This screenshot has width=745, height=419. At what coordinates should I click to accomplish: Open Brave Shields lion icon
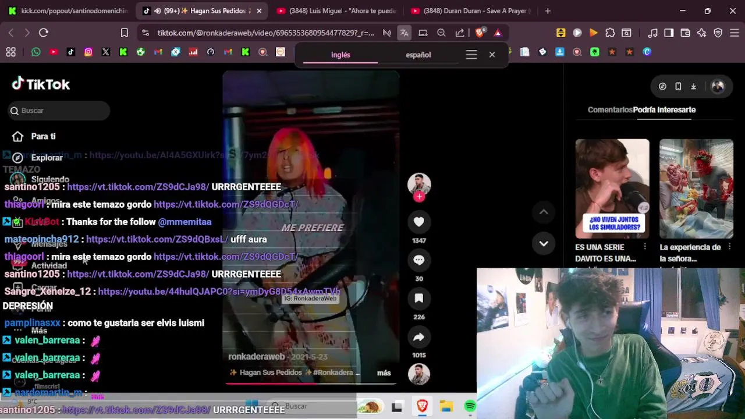click(x=480, y=33)
